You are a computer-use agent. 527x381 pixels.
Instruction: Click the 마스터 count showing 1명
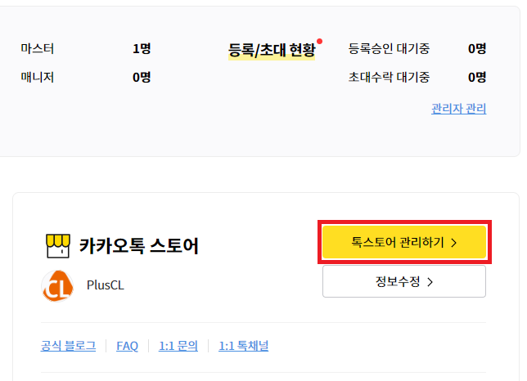[x=142, y=49]
